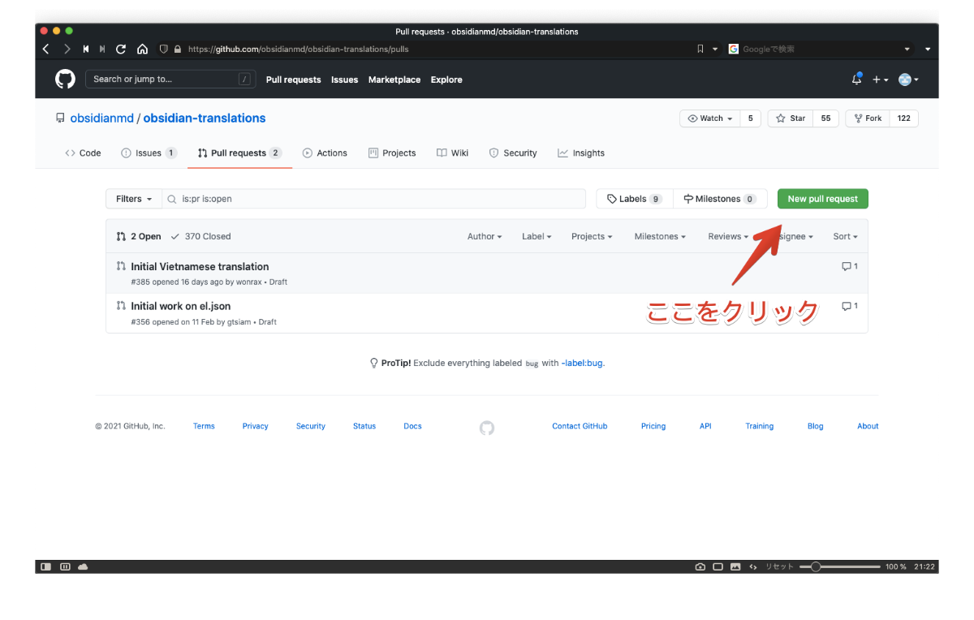Switch to the Code tab
The image size is (974, 620).
click(83, 153)
